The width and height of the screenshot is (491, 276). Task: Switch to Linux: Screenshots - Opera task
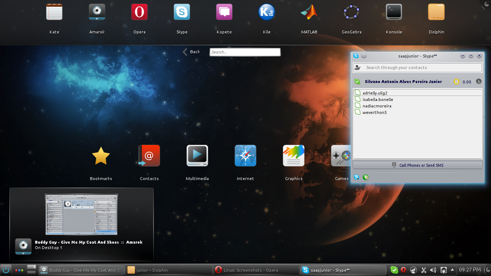coord(256,270)
